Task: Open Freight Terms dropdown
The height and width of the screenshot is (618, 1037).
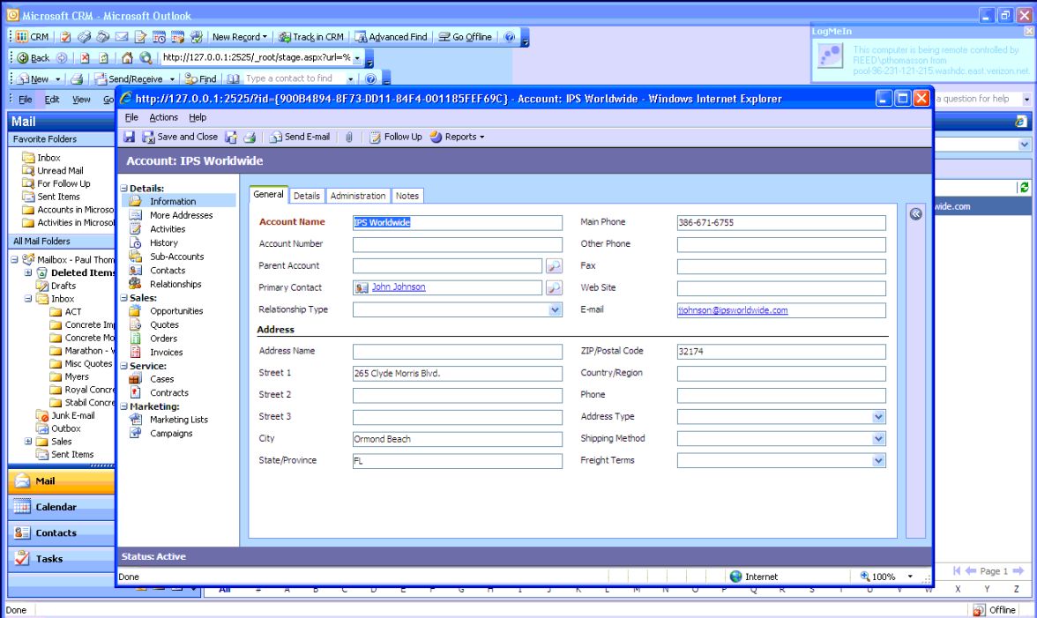Action: click(878, 461)
